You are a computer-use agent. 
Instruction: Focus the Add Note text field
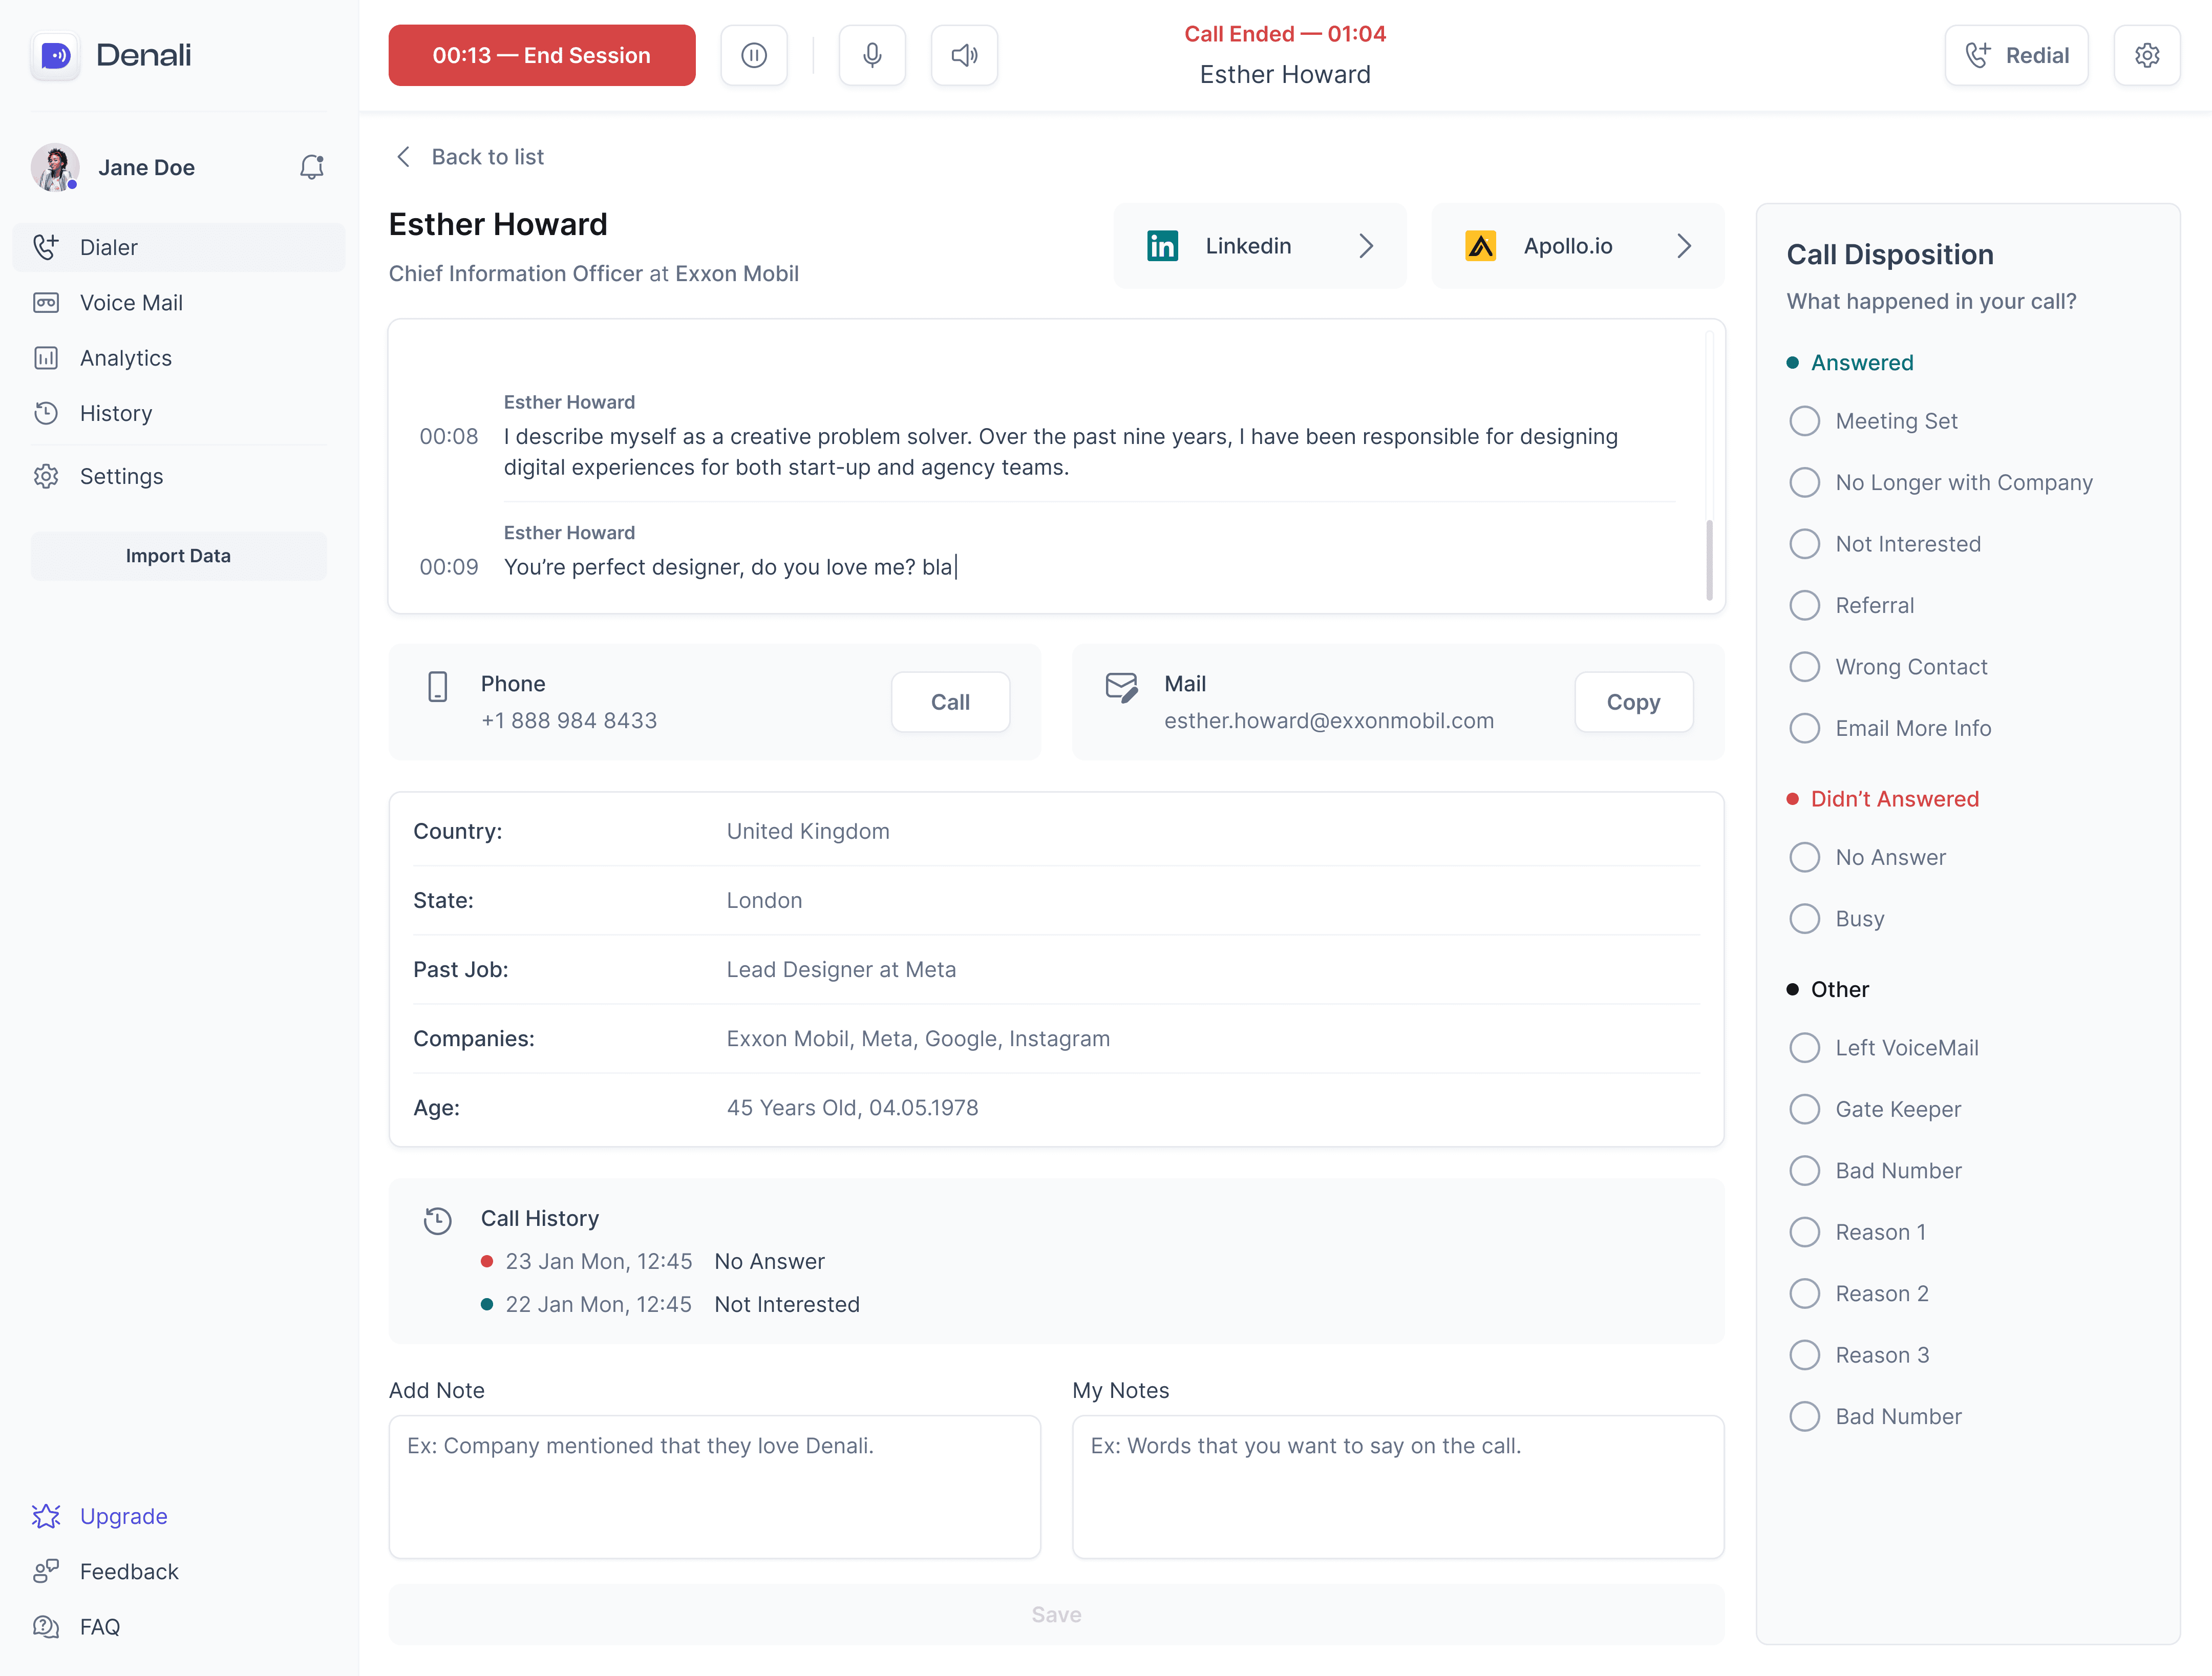coord(715,1487)
